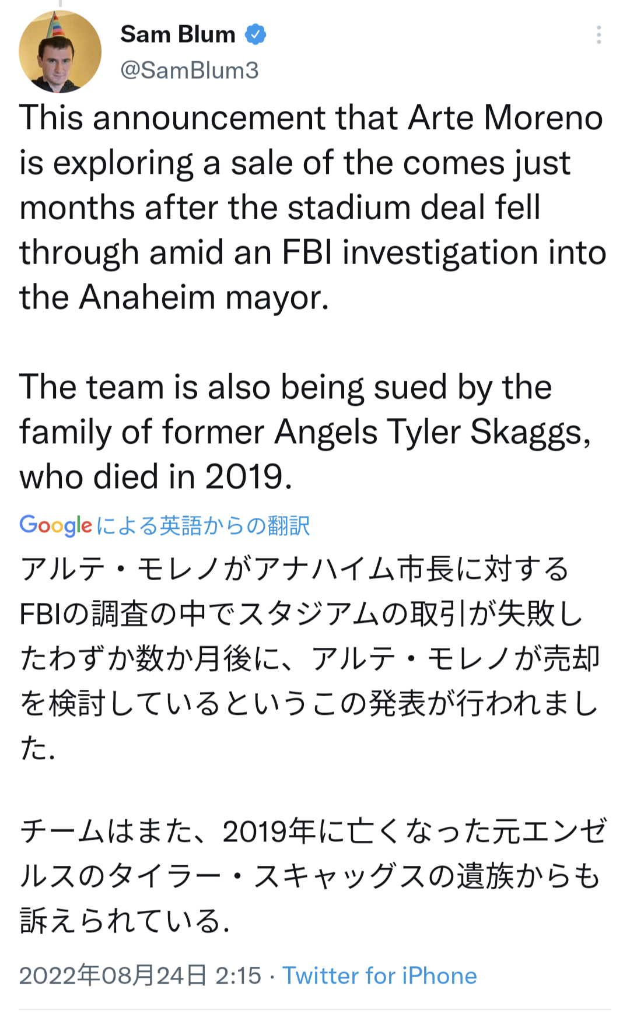The width and height of the screenshot is (630, 1028).
Task: Tap the Google logo in translation credit
Action: tap(56, 525)
